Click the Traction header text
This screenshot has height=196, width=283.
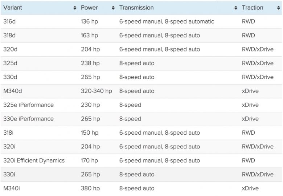[253, 8]
